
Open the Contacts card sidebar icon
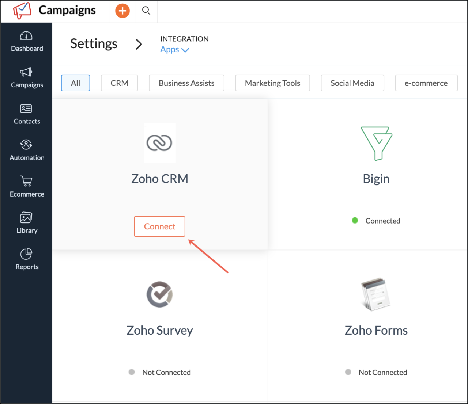[26, 108]
